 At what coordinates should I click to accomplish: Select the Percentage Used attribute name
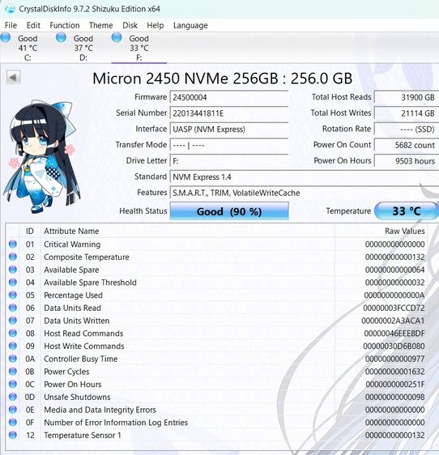tap(73, 296)
